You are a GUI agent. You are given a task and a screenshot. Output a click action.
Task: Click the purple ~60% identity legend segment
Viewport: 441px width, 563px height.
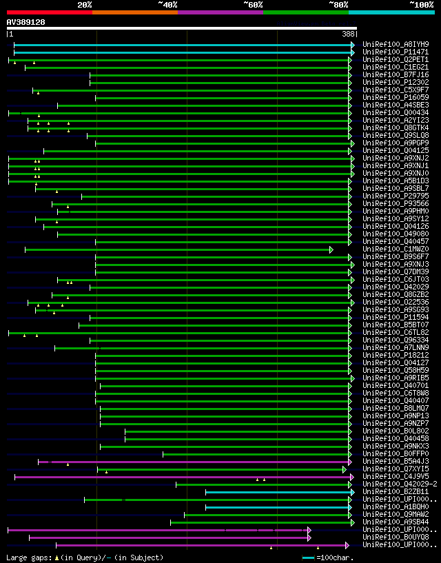point(220,12)
